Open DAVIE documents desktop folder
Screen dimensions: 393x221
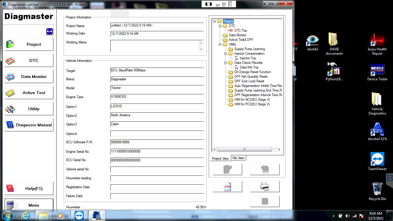pyautogui.click(x=334, y=44)
